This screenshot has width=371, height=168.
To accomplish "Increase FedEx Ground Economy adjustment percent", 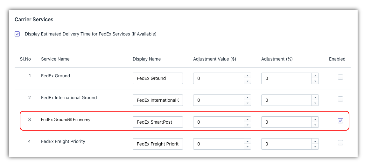I will pyautogui.click(x=315, y=120).
